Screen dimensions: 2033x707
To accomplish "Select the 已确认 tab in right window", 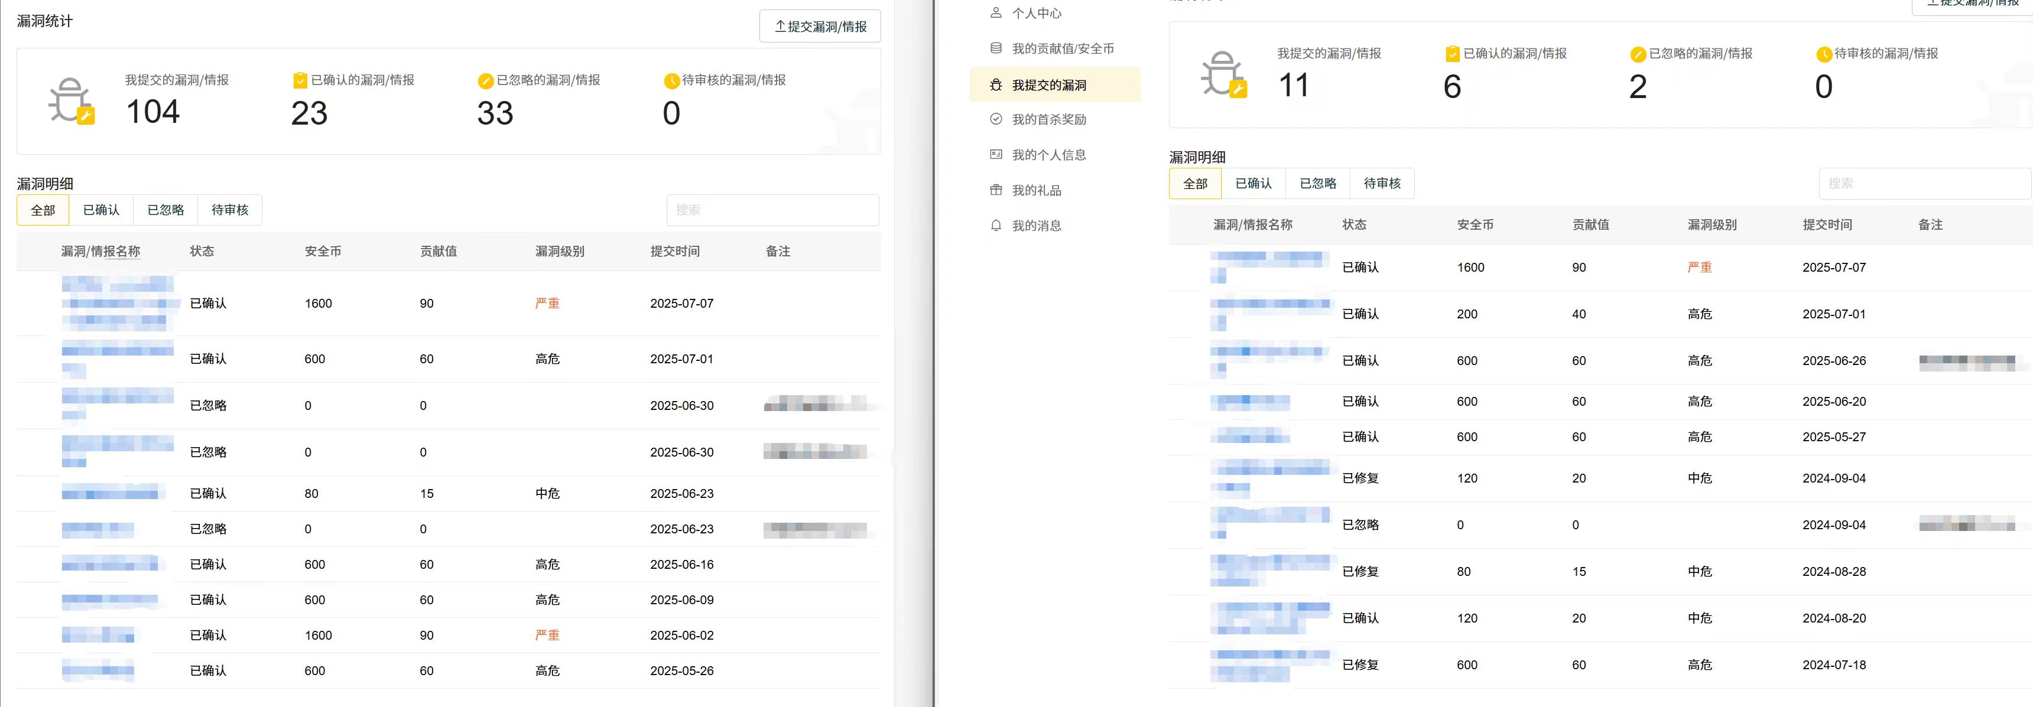I will 1253,183.
